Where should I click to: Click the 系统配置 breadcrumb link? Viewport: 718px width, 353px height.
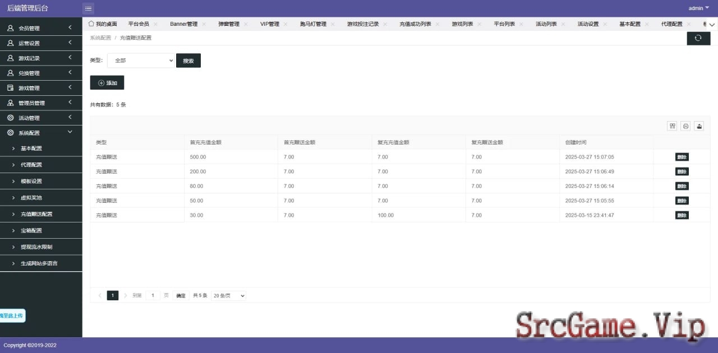[x=100, y=38]
